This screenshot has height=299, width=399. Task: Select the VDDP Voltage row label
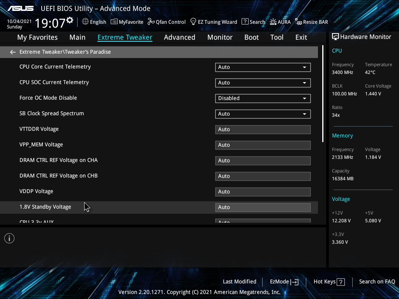tap(36, 192)
